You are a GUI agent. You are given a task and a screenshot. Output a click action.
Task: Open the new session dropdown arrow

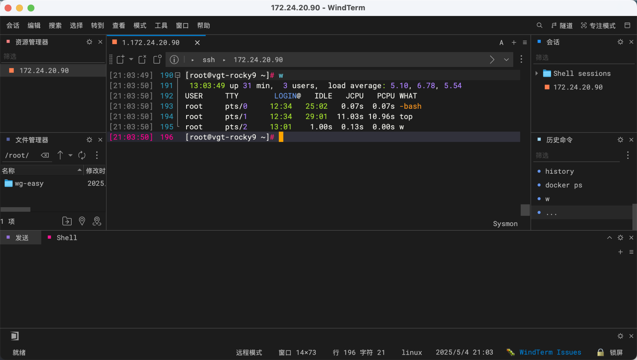pos(131,60)
